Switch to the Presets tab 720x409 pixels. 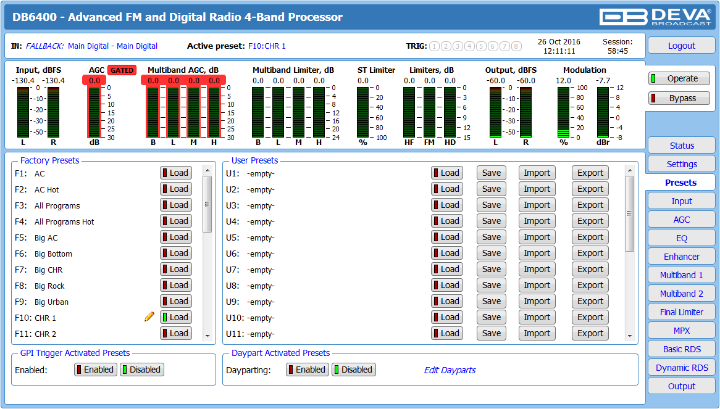680,183
